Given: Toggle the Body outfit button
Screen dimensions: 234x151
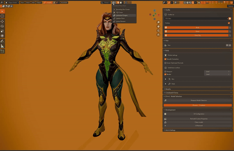Looking at the screenshot, I should coord(196,28).
